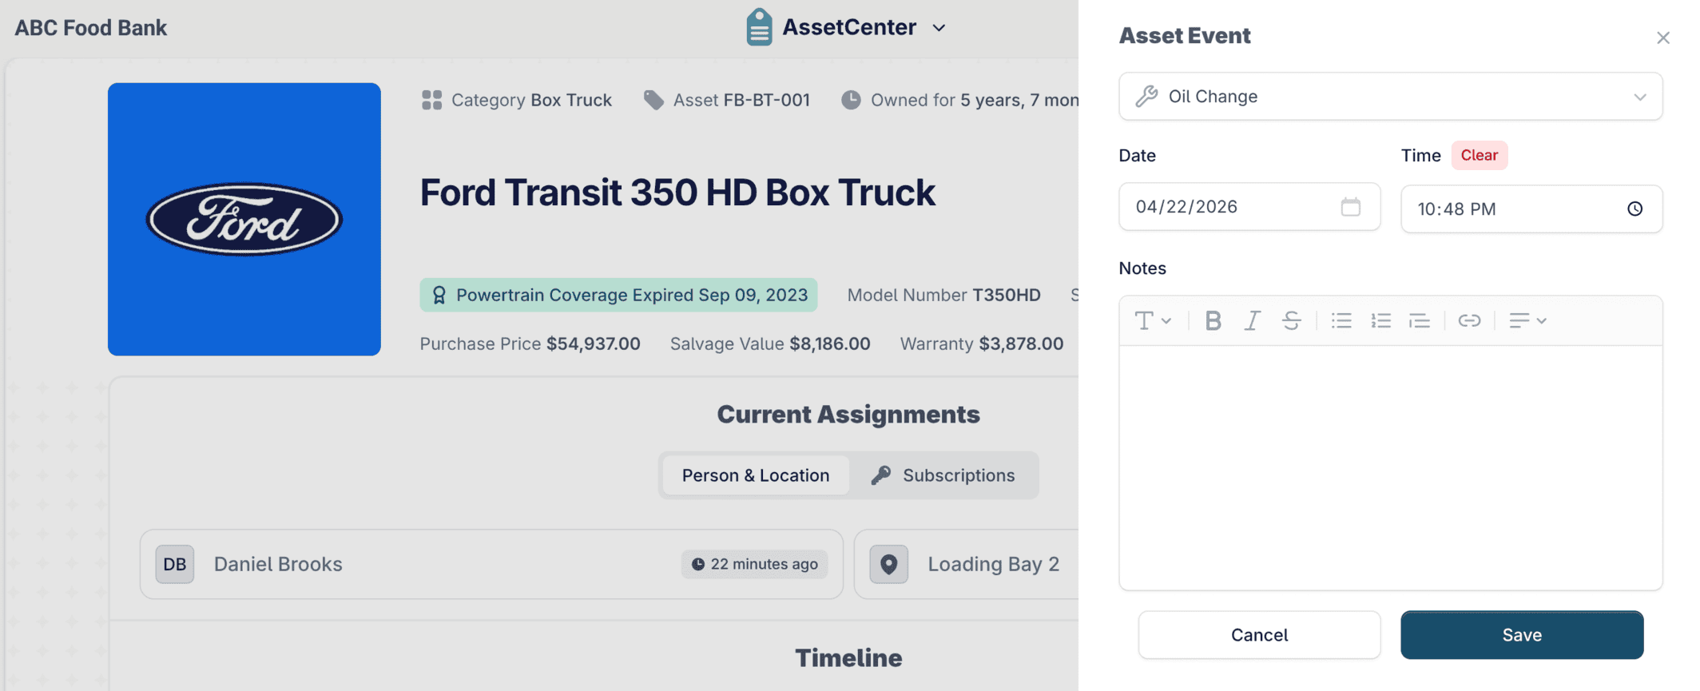Click the Salvage Value $8,186.00 value
Screen dimensions: 1700x691
point(830,344)
